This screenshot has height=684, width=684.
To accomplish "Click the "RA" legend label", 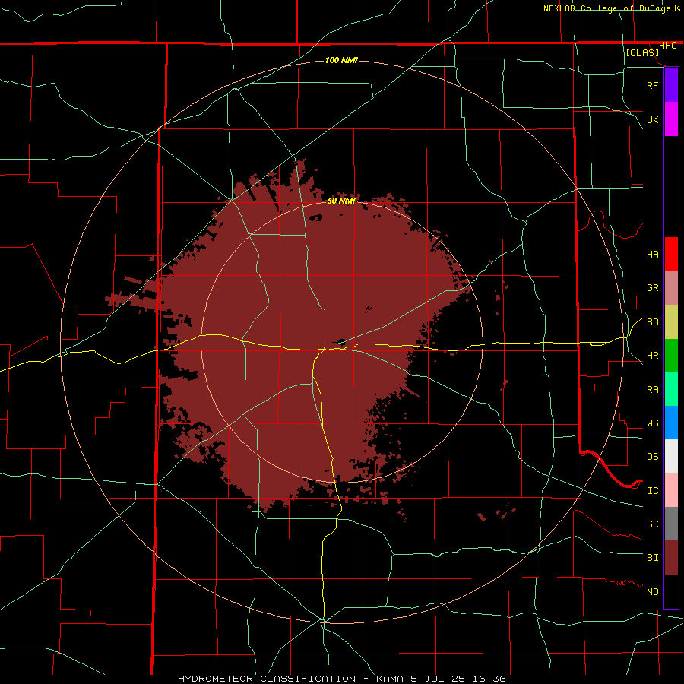I will pyautogui.click(x=652, y=390).
